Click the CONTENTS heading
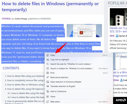 pyautogui.click(x=11, y=68)
